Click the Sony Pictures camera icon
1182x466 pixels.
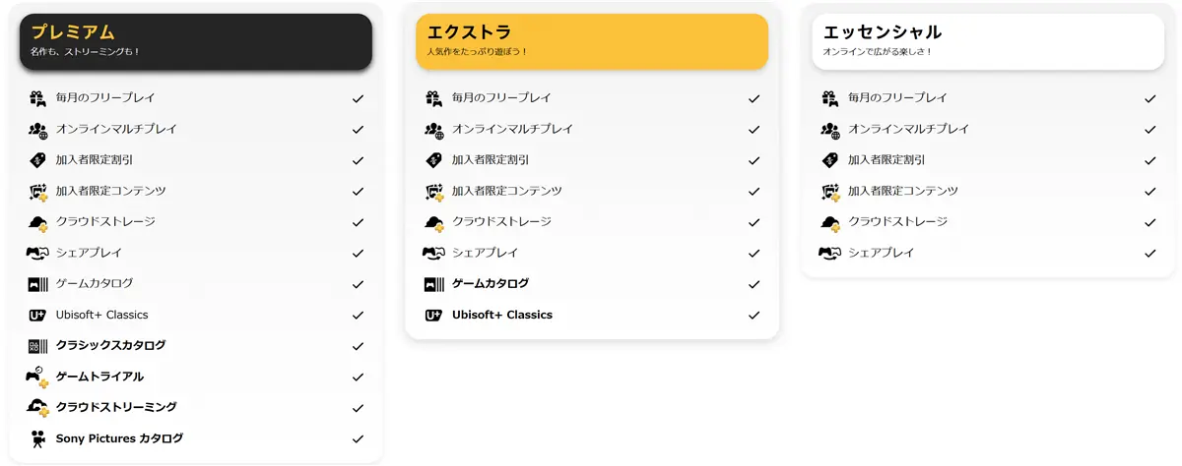click(37, 439)
